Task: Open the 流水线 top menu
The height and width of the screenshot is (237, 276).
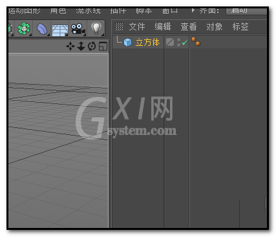Action: pyautogui.click(x=88, y=10)
